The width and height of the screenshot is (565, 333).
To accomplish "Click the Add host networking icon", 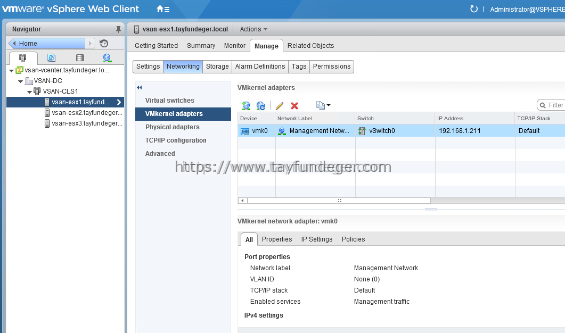I will tap(245, 105).
